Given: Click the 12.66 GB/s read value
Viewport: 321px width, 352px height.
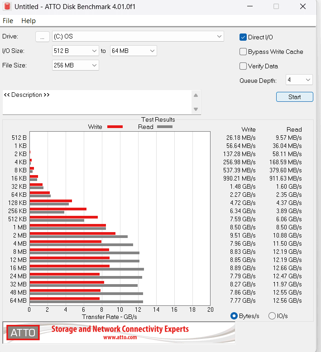Looking at the screenshot, I should pos(287,268).
